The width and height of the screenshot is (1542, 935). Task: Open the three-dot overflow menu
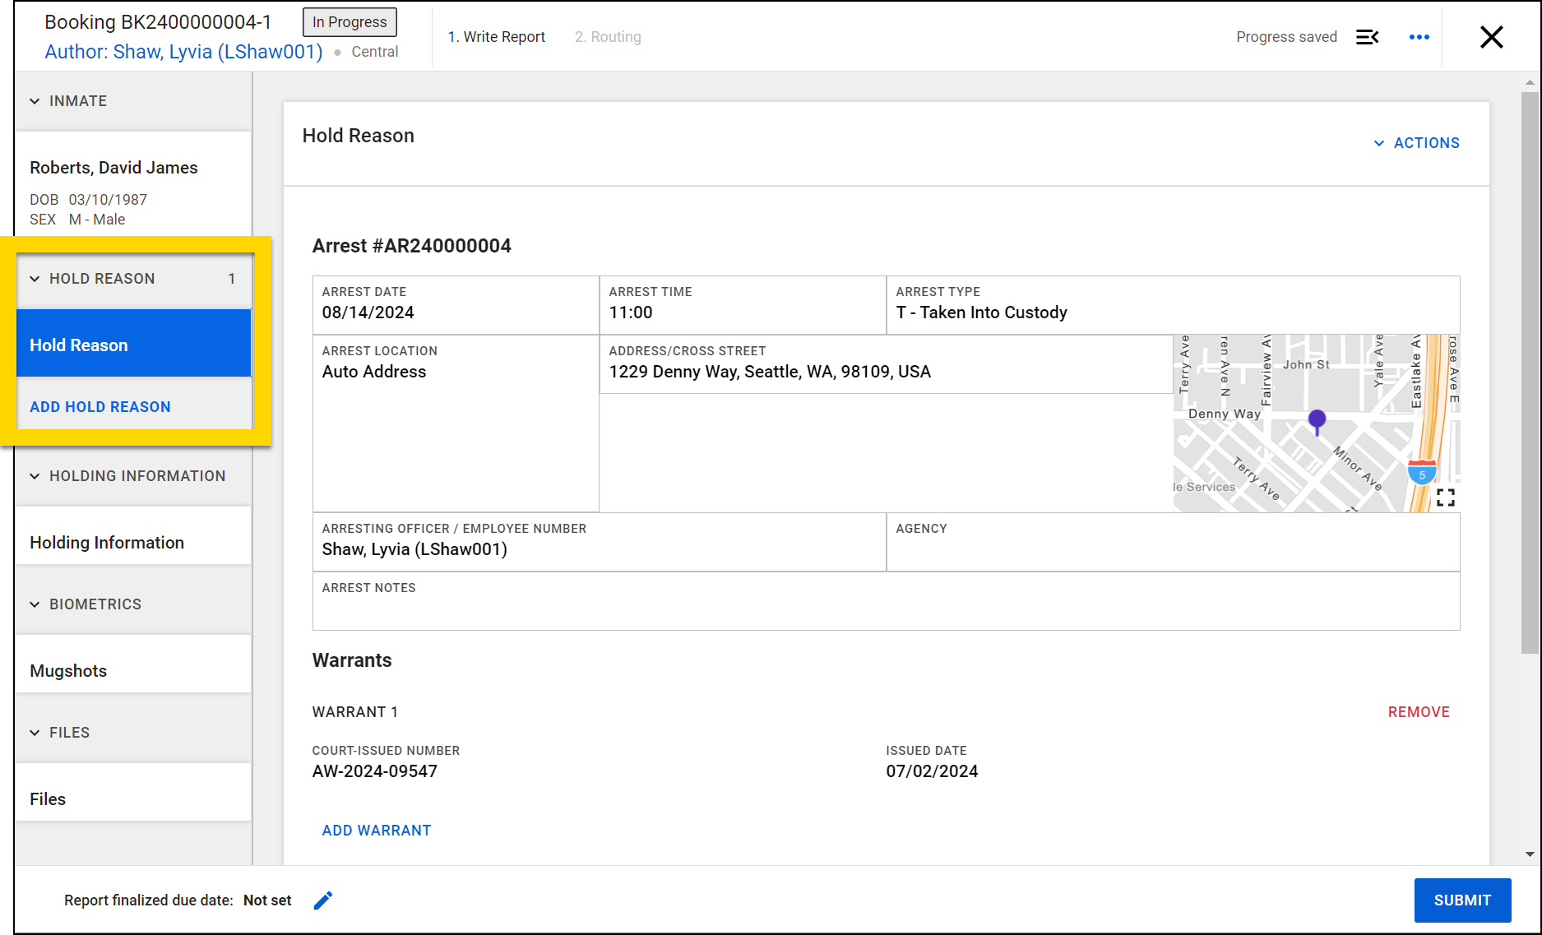click(x=1419, y=37)
